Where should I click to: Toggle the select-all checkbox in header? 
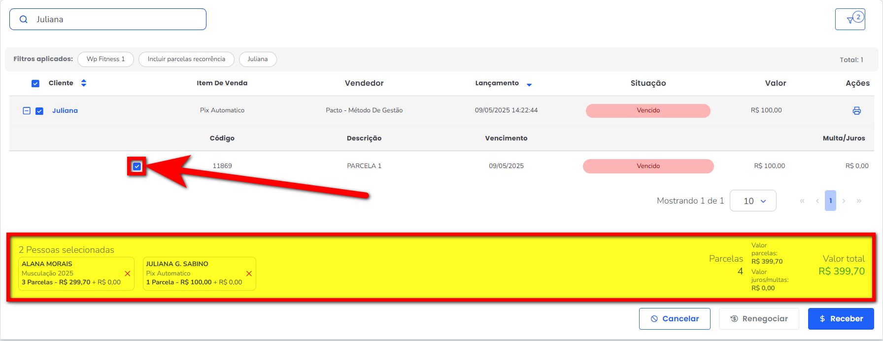(x=35, y=84)
